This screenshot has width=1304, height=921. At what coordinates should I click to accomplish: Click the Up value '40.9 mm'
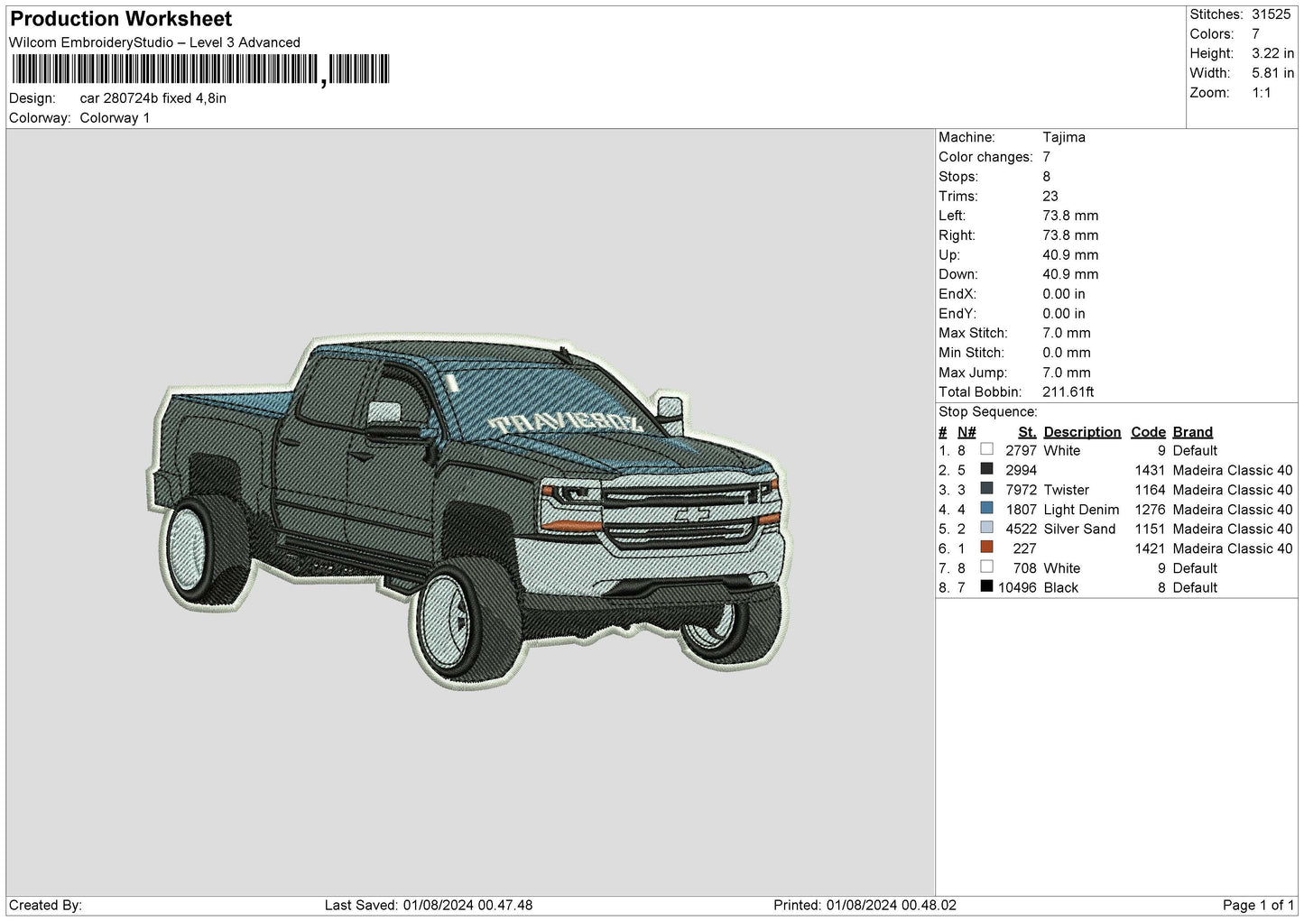(x=1070, y=255)
